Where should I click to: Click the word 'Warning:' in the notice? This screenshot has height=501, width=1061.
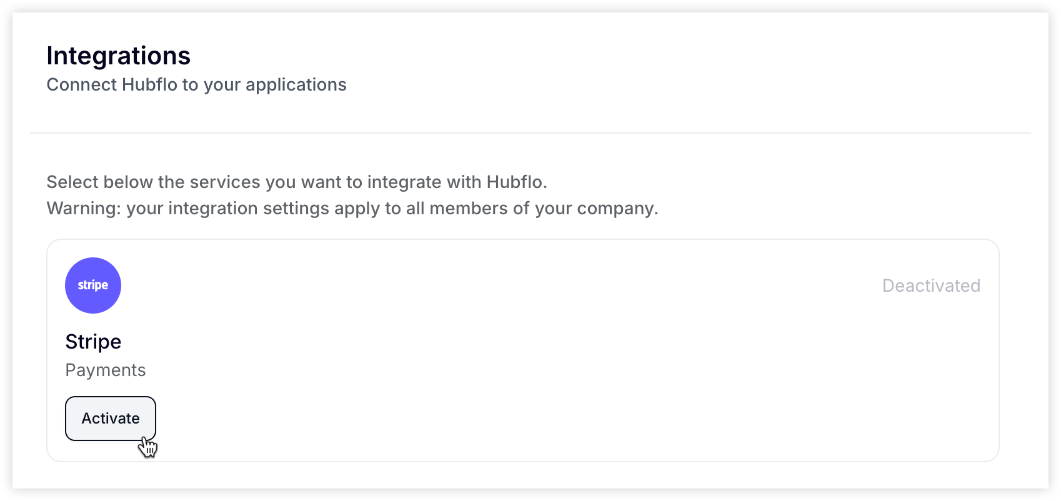[x=84, y=208]
